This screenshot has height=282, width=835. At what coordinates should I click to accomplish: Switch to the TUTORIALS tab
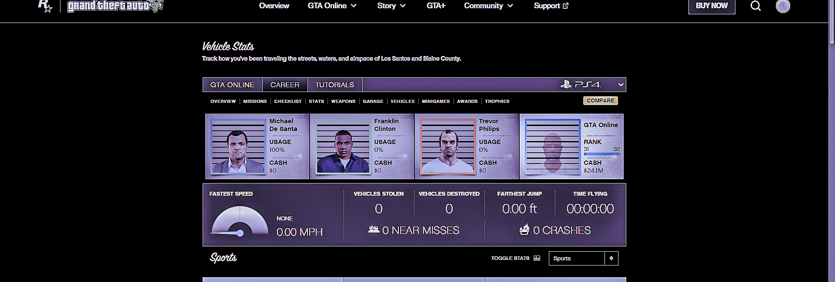point(335,85)
